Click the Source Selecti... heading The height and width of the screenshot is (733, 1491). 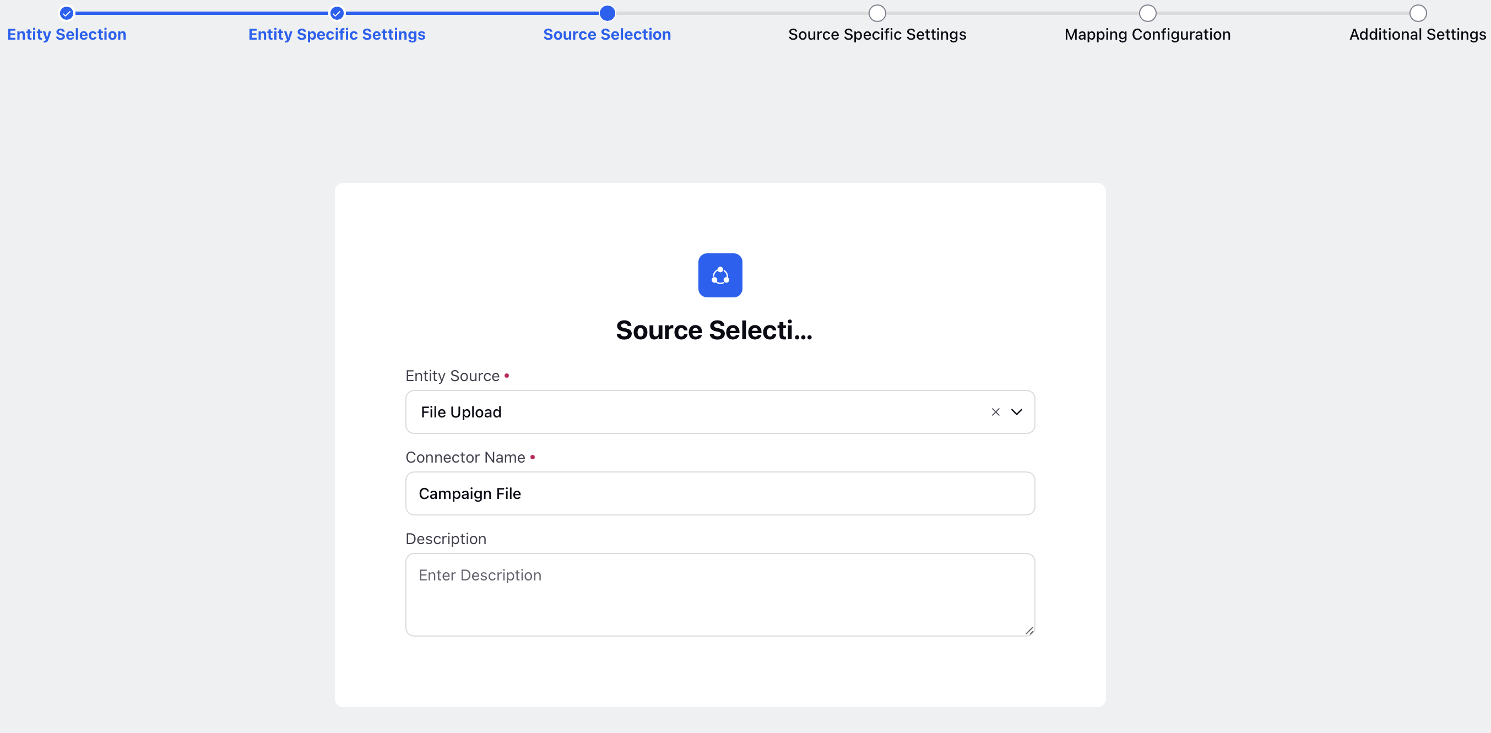coord(714,330)
